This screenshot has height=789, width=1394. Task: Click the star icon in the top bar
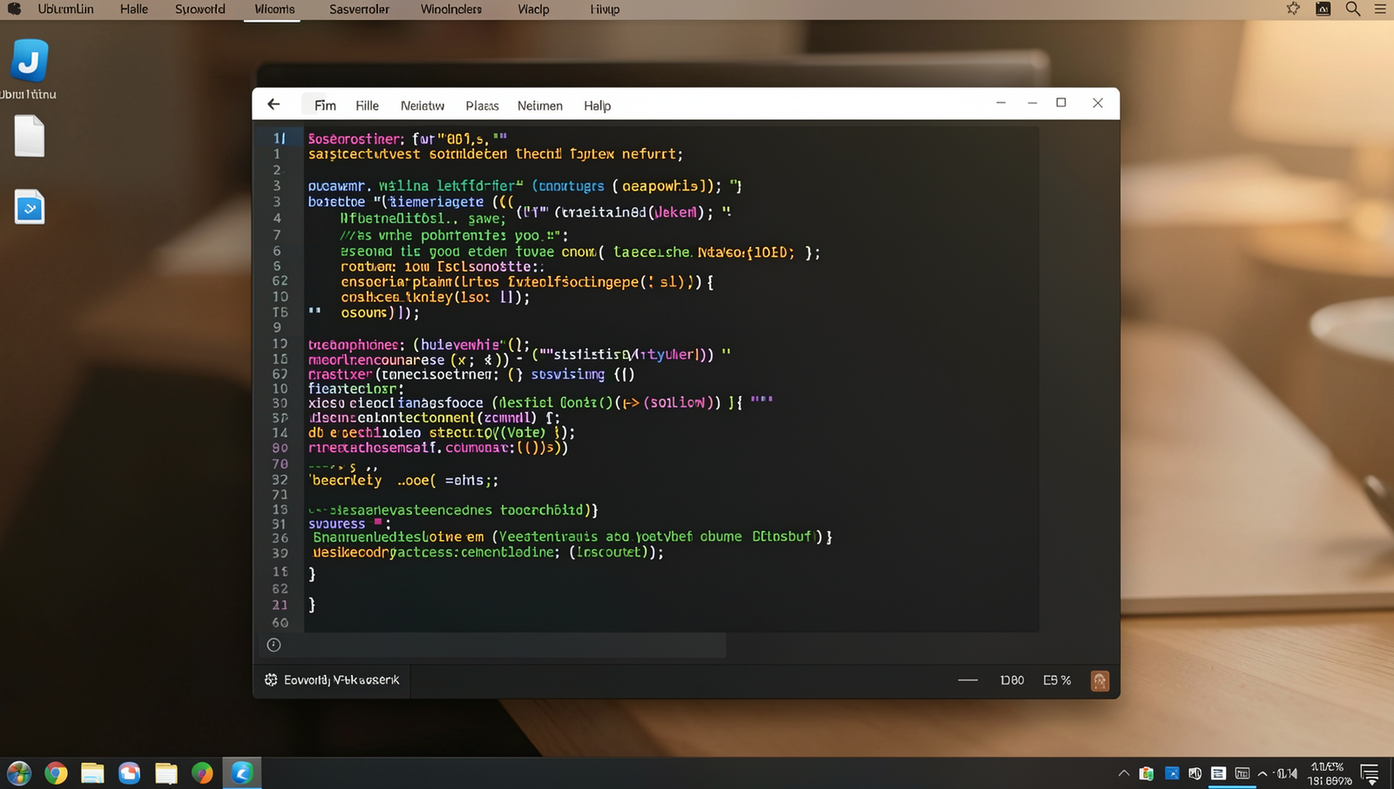[x=1293, y=9]
